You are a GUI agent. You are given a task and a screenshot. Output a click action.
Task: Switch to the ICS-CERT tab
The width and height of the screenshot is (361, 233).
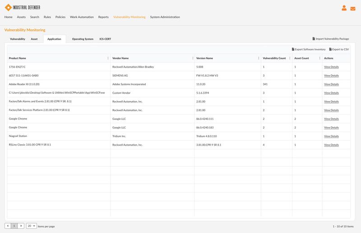click(x=105, y=39)
